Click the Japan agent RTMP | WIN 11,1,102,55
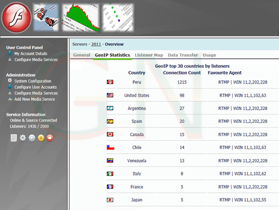The image size is (279, 210). 243,200
